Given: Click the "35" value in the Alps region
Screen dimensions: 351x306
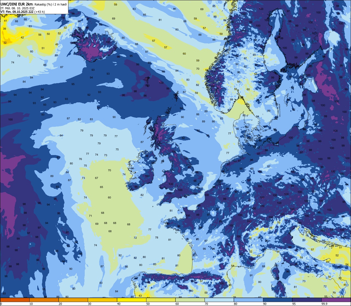Looking at the screenshot, I should 250,238.
